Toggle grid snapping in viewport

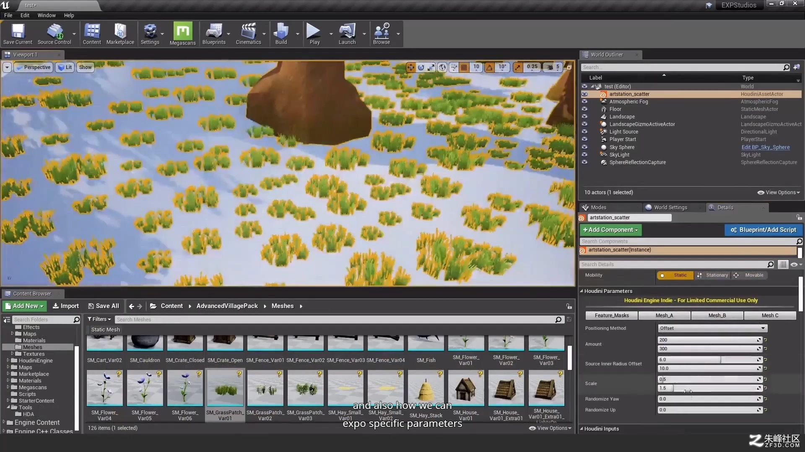(464, 67)
